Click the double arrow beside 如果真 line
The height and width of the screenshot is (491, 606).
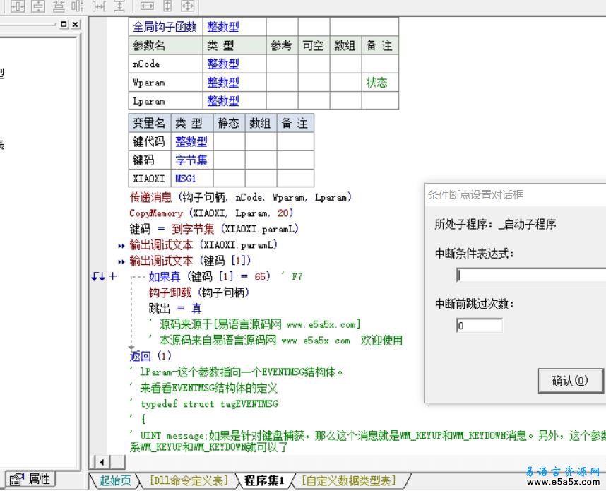97,277
